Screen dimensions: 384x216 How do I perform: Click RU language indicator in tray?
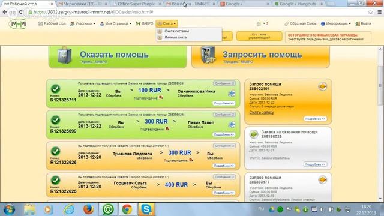pos(261,209)
